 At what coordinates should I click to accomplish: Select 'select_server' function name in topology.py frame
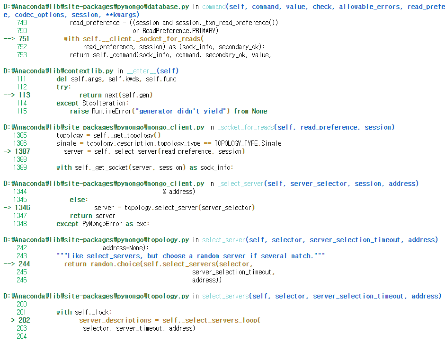click(223, 240)
